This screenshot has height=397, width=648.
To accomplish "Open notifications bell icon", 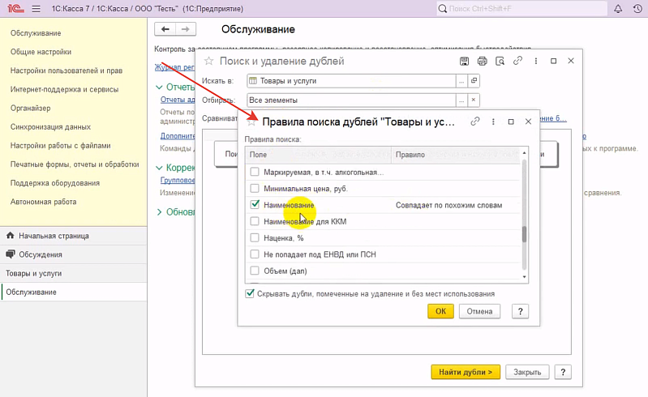I will pos(618,9).
